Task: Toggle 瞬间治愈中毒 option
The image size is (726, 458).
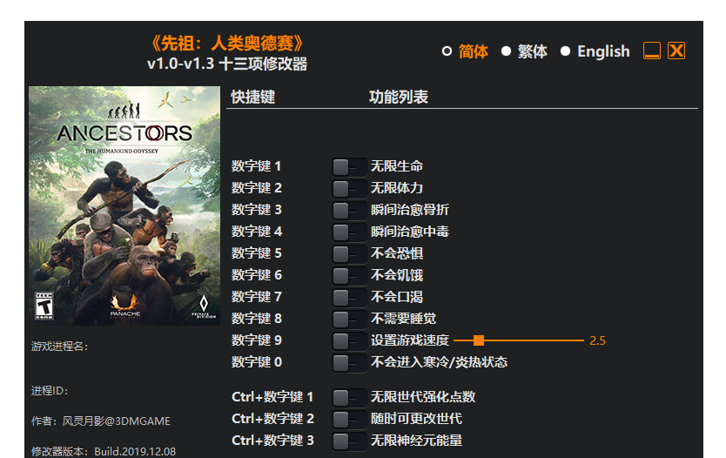Action: pyautogui.click(x=349, y=232)
